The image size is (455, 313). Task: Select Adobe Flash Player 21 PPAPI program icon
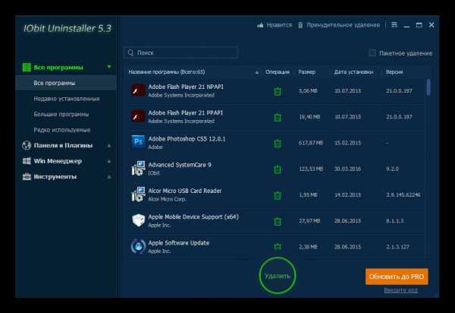(x=139, y=116)
